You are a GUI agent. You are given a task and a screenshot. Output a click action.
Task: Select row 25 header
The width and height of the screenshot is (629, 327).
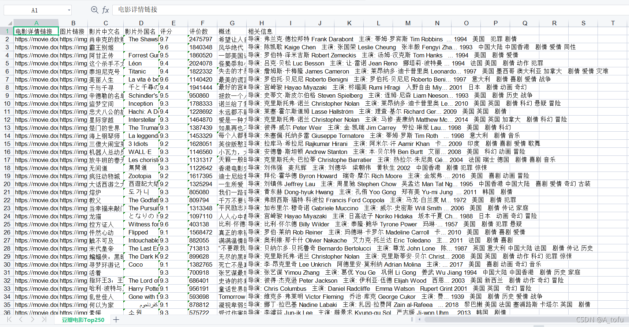pos(7,224)
